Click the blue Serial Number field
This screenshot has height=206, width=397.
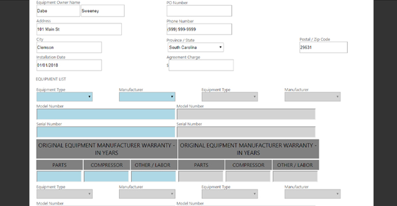click(x=106, y=132)
